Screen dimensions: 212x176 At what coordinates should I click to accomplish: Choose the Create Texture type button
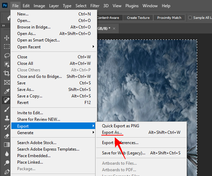[138, 18]
